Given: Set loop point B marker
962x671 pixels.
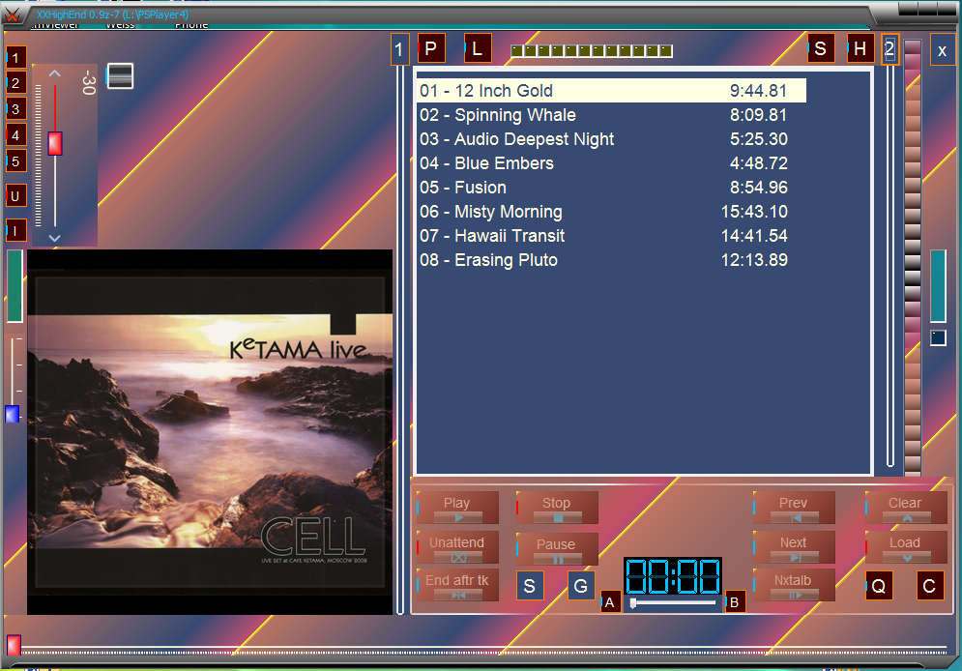Looking at the screenshot, I should point(735,602).
